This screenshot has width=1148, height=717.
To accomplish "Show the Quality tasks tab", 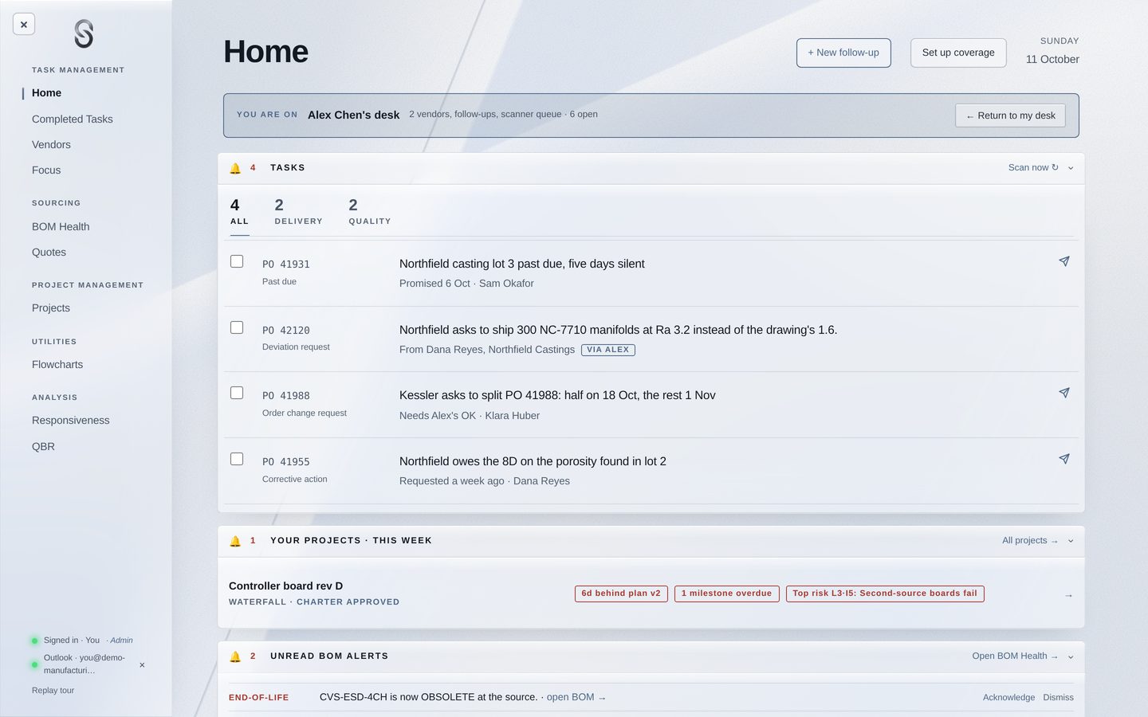I will (x=370, y=212).
